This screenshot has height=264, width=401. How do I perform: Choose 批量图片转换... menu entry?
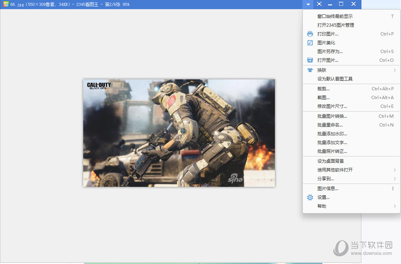pyautogui.click(x=352, y=116)
